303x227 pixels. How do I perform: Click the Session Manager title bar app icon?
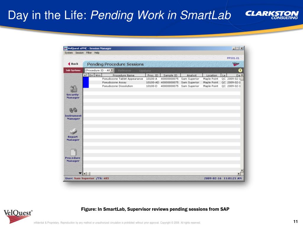tap(66, 48)
